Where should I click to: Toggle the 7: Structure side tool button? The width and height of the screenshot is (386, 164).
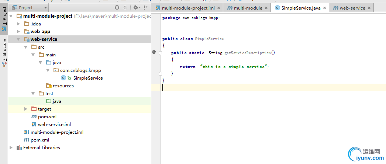[4, 52]
